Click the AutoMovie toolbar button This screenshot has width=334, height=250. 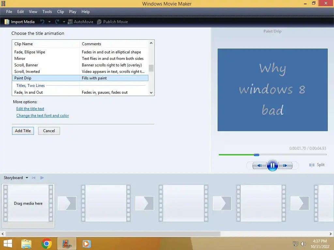81,22
